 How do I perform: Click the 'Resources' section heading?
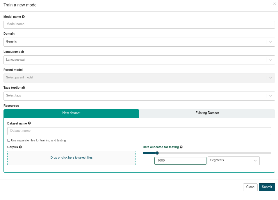coord(11,106)
